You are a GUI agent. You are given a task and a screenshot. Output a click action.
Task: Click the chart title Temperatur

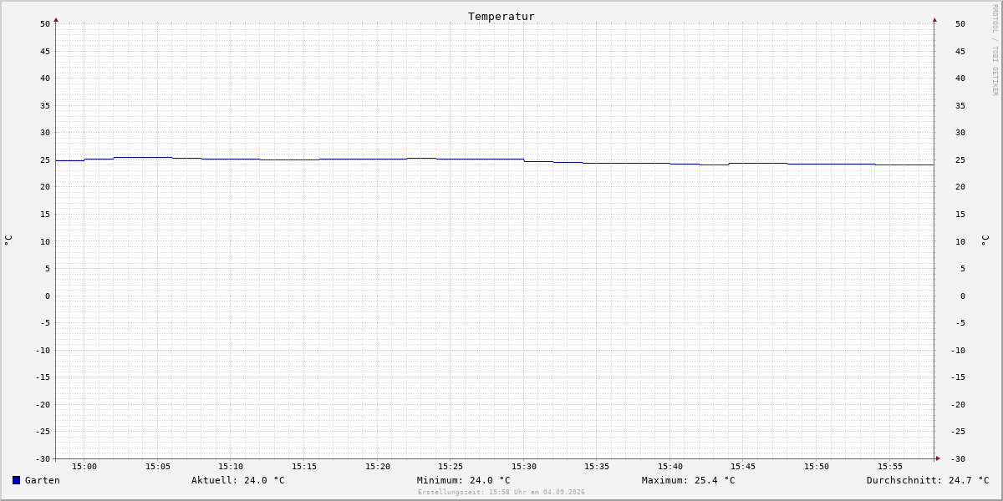coord(501,16)
